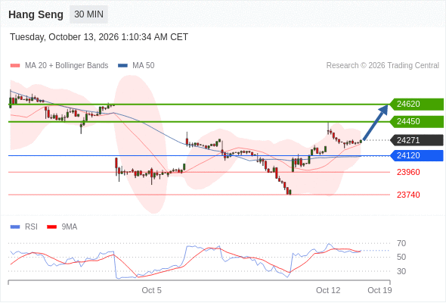Screen dimensions: 446x303
Task: Click the black 24271 current price label
Action: (417, 140)
